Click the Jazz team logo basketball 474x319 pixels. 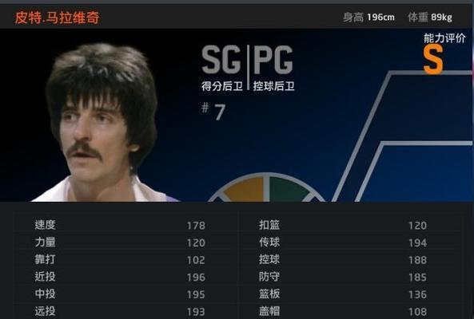click(x=266, y=187)
